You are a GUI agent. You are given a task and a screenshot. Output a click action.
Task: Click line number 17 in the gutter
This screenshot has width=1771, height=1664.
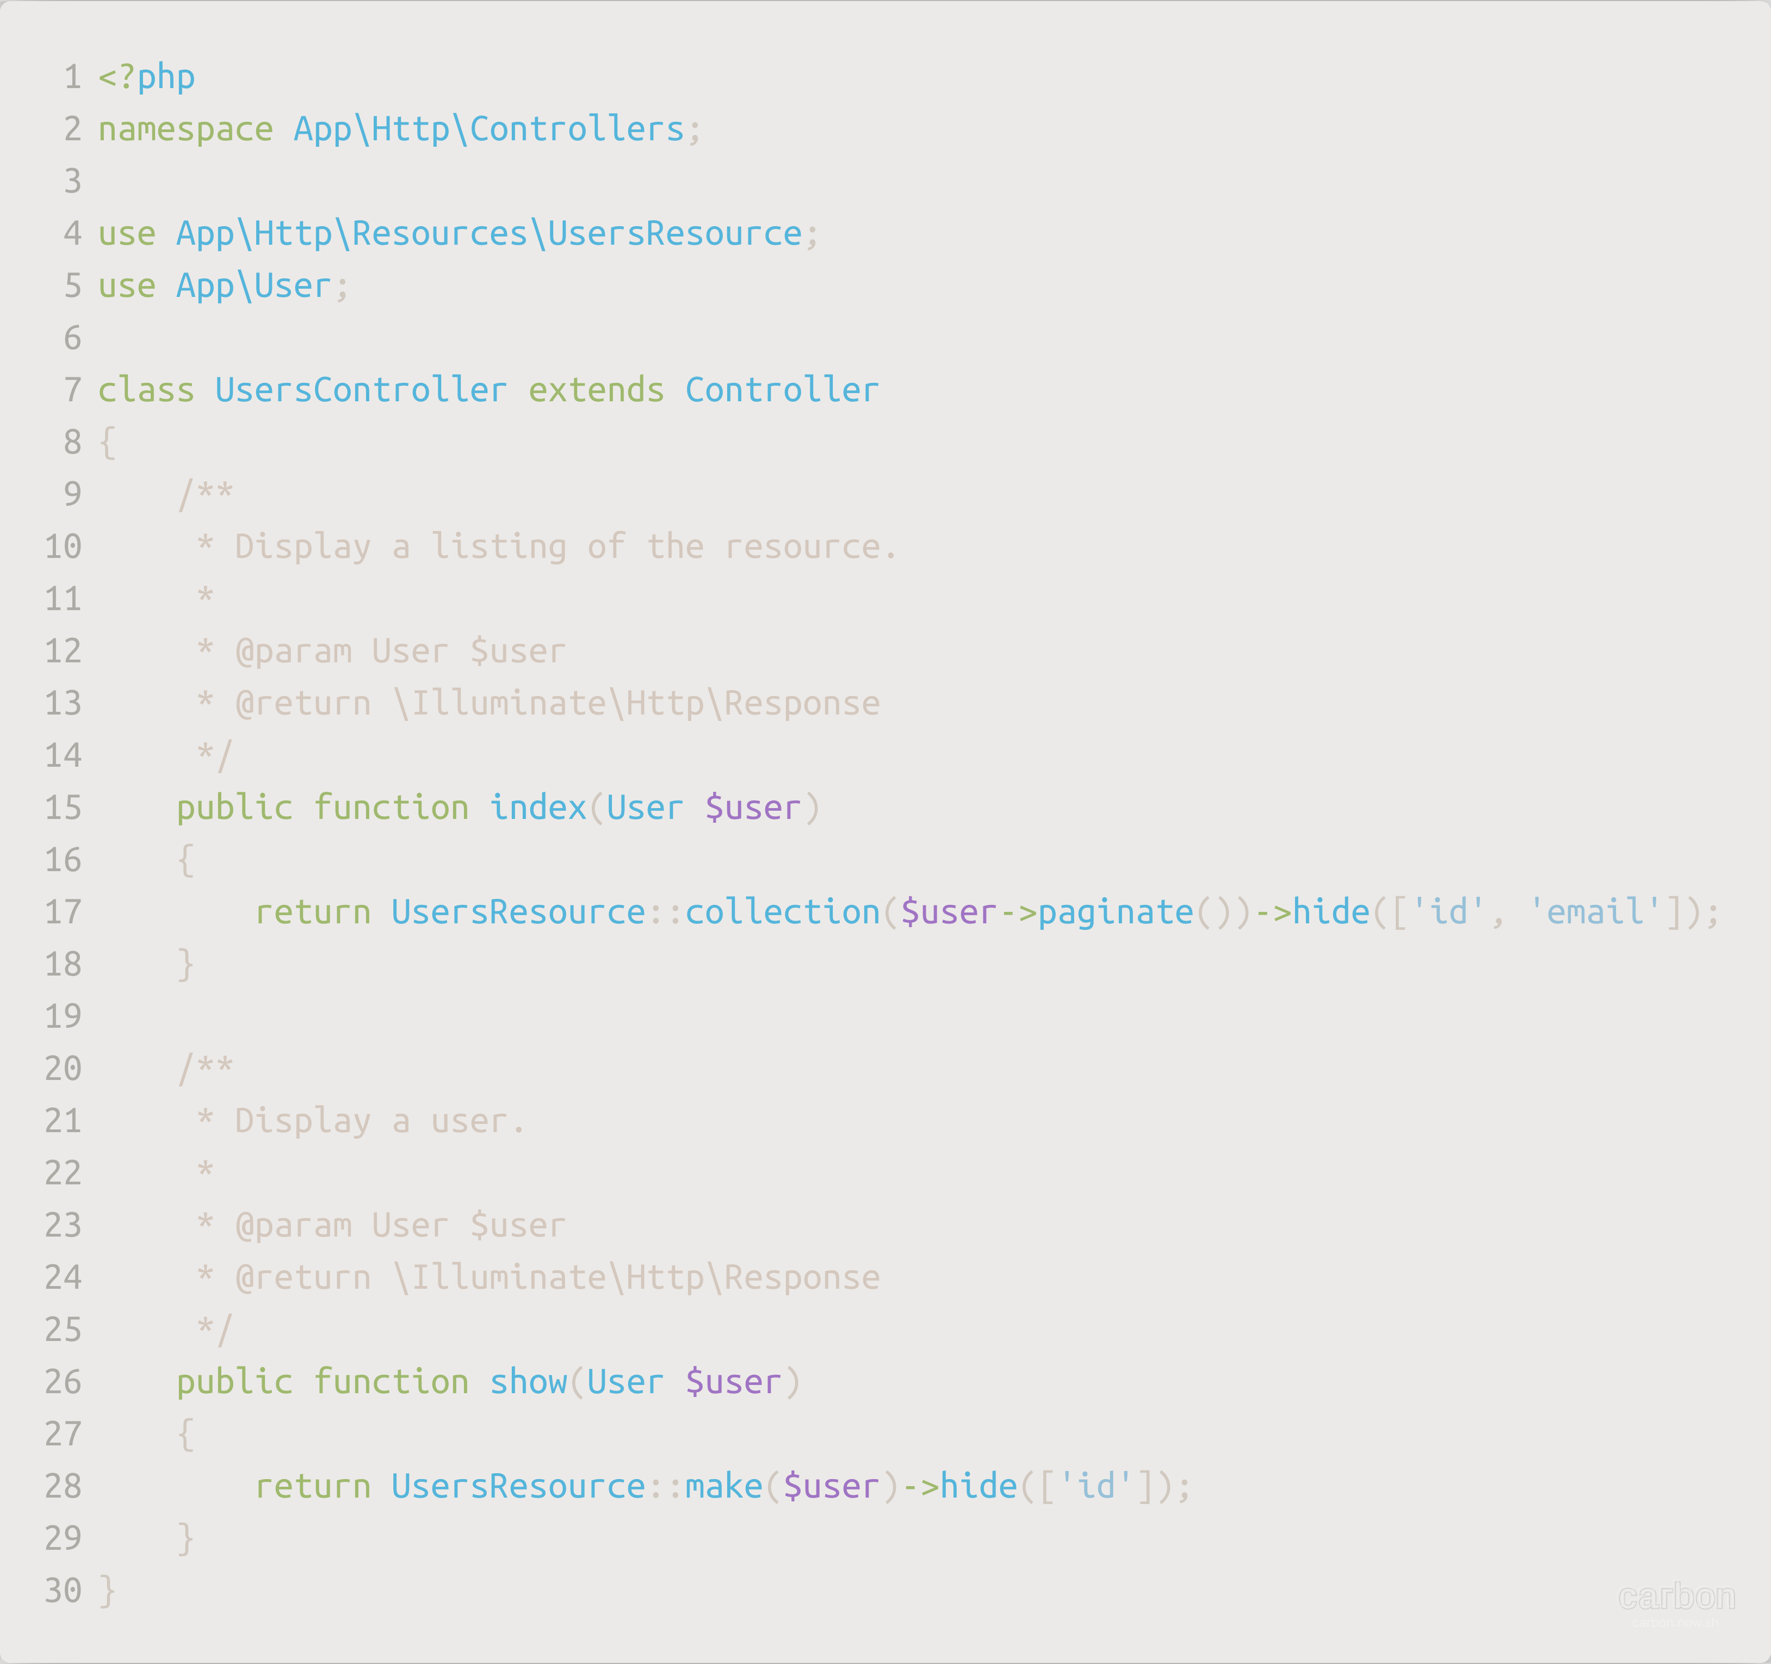point(63,912)
